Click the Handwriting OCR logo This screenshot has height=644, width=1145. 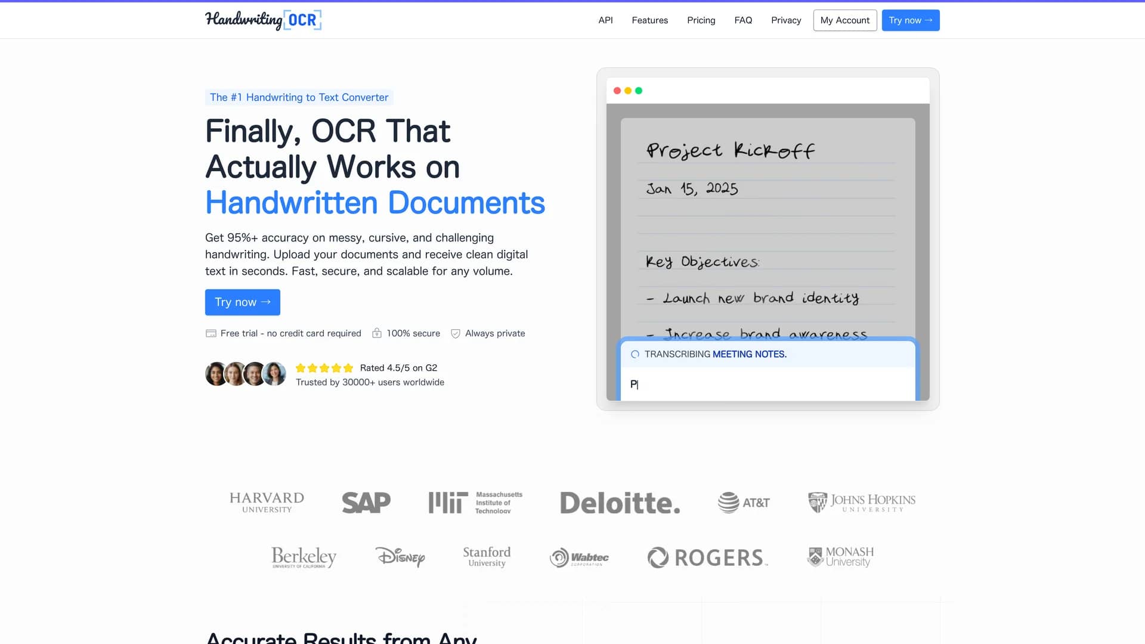coord(263,20)
